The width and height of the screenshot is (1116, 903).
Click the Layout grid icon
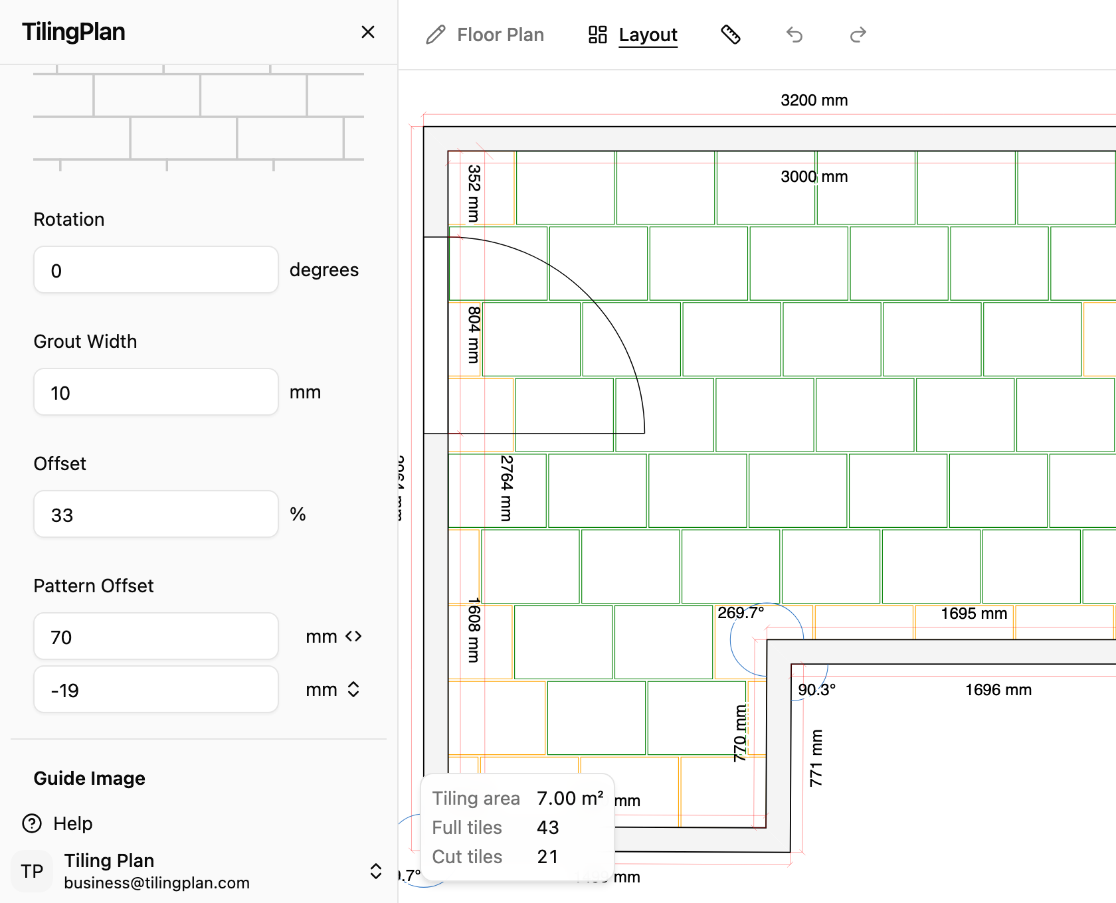598,35
